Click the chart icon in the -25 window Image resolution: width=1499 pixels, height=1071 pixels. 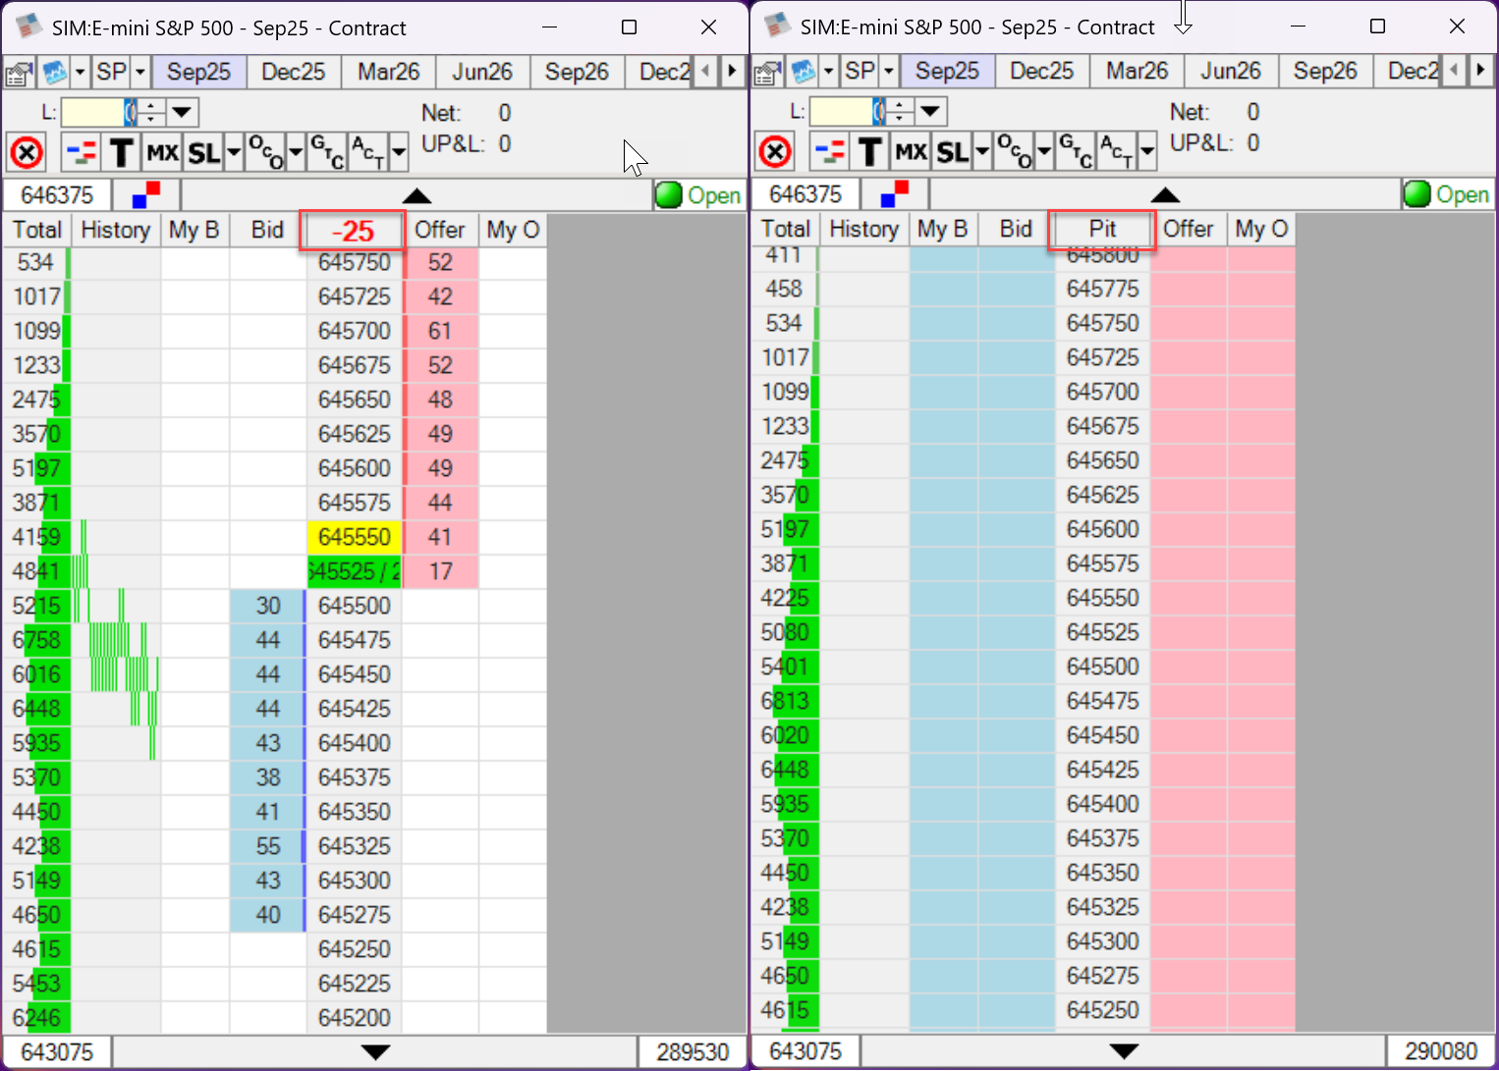point(54,73)
